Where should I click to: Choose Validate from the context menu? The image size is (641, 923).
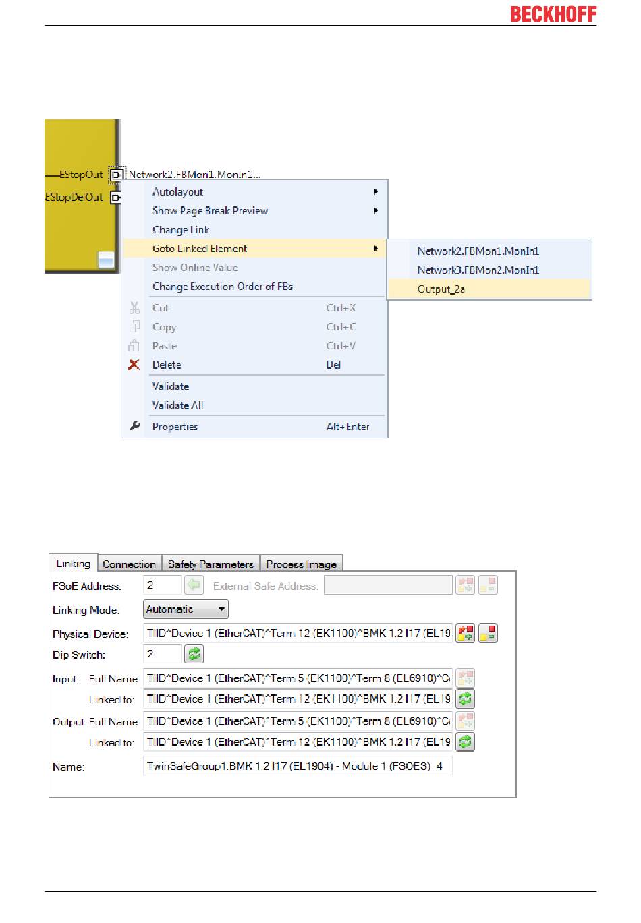(255, 386)
